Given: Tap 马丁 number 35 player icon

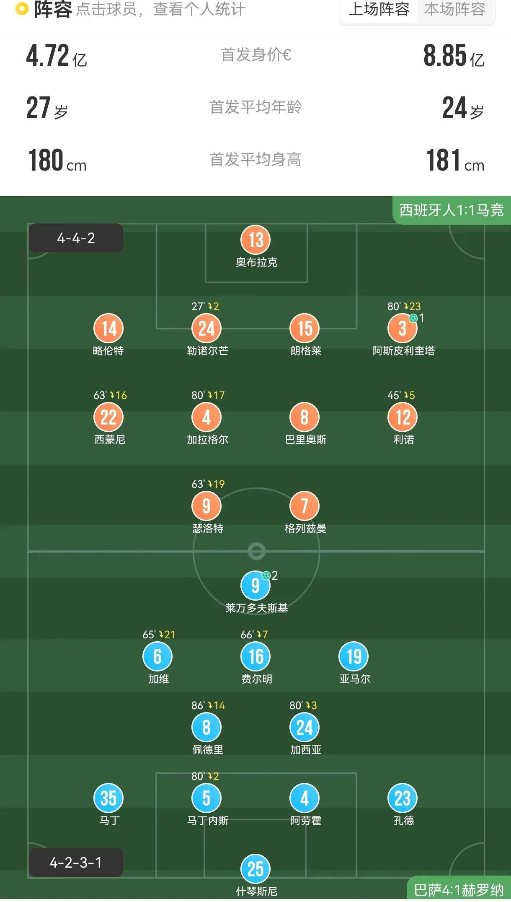Looking at the screenshot, I should (108, 798).
